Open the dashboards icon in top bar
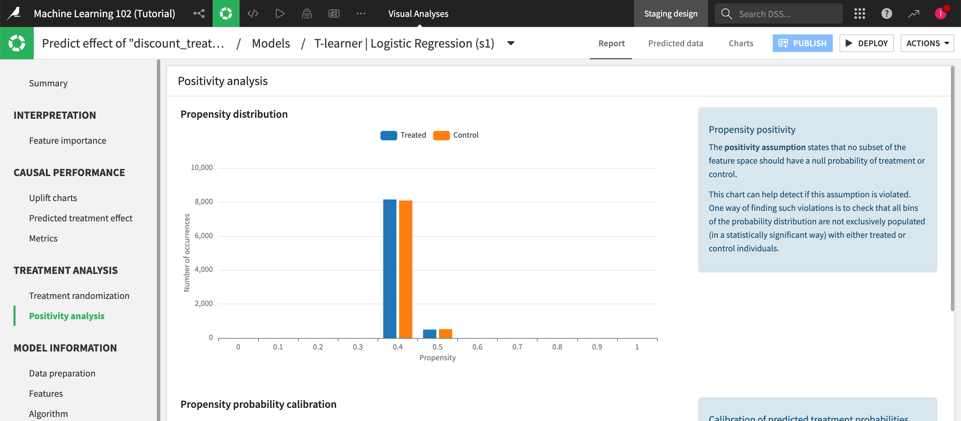This screenshot has width=961, height=421. click(x=333, y=13)
